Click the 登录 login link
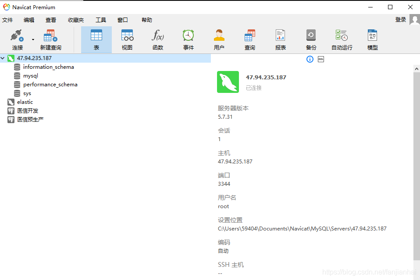The width and height of the screenshot is (420, 280). click(400, 20)
